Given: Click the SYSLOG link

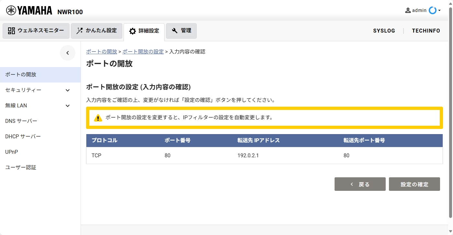Looking at the screenshot, I should point(384,31).
